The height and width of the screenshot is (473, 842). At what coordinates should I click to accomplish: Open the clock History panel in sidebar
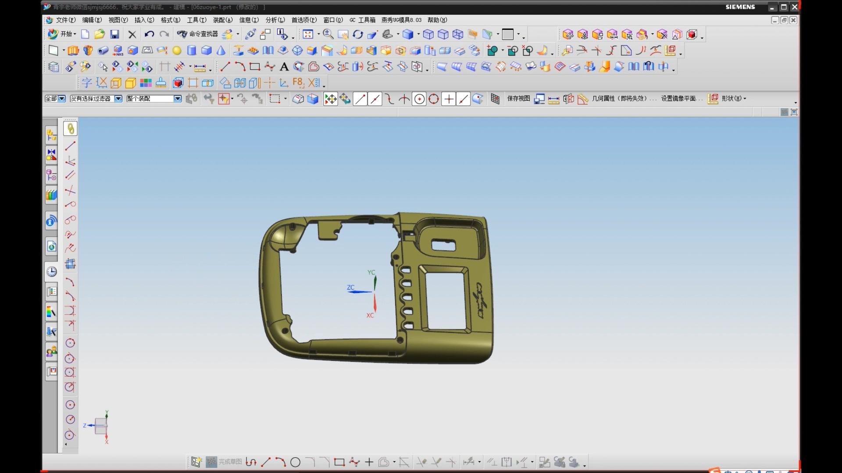click(51, 272)
